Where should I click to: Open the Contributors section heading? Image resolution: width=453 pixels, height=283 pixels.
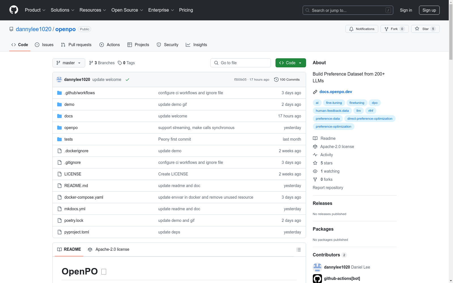(x=330, y=255)
